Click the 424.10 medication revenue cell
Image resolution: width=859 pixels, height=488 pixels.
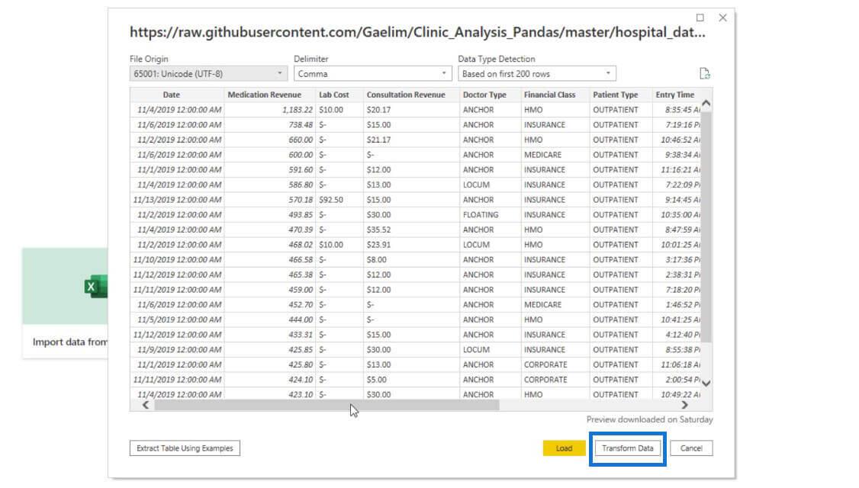(x=270, y=380)
